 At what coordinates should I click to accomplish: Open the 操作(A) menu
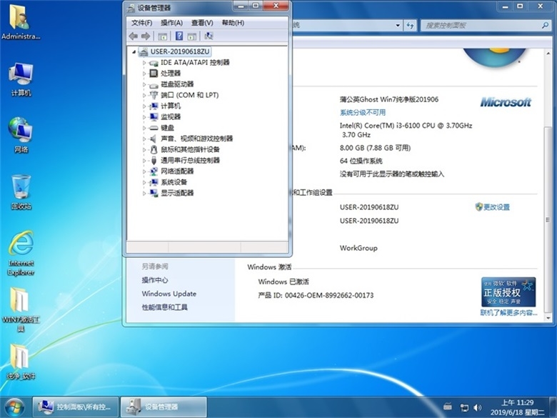coord(171,23)
